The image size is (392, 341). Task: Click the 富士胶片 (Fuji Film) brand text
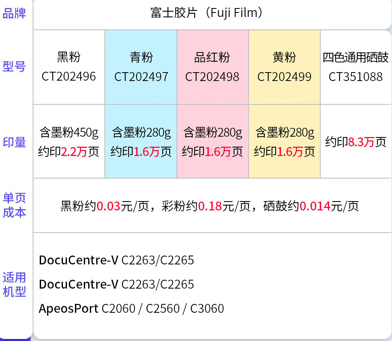(x=208, y=13)
